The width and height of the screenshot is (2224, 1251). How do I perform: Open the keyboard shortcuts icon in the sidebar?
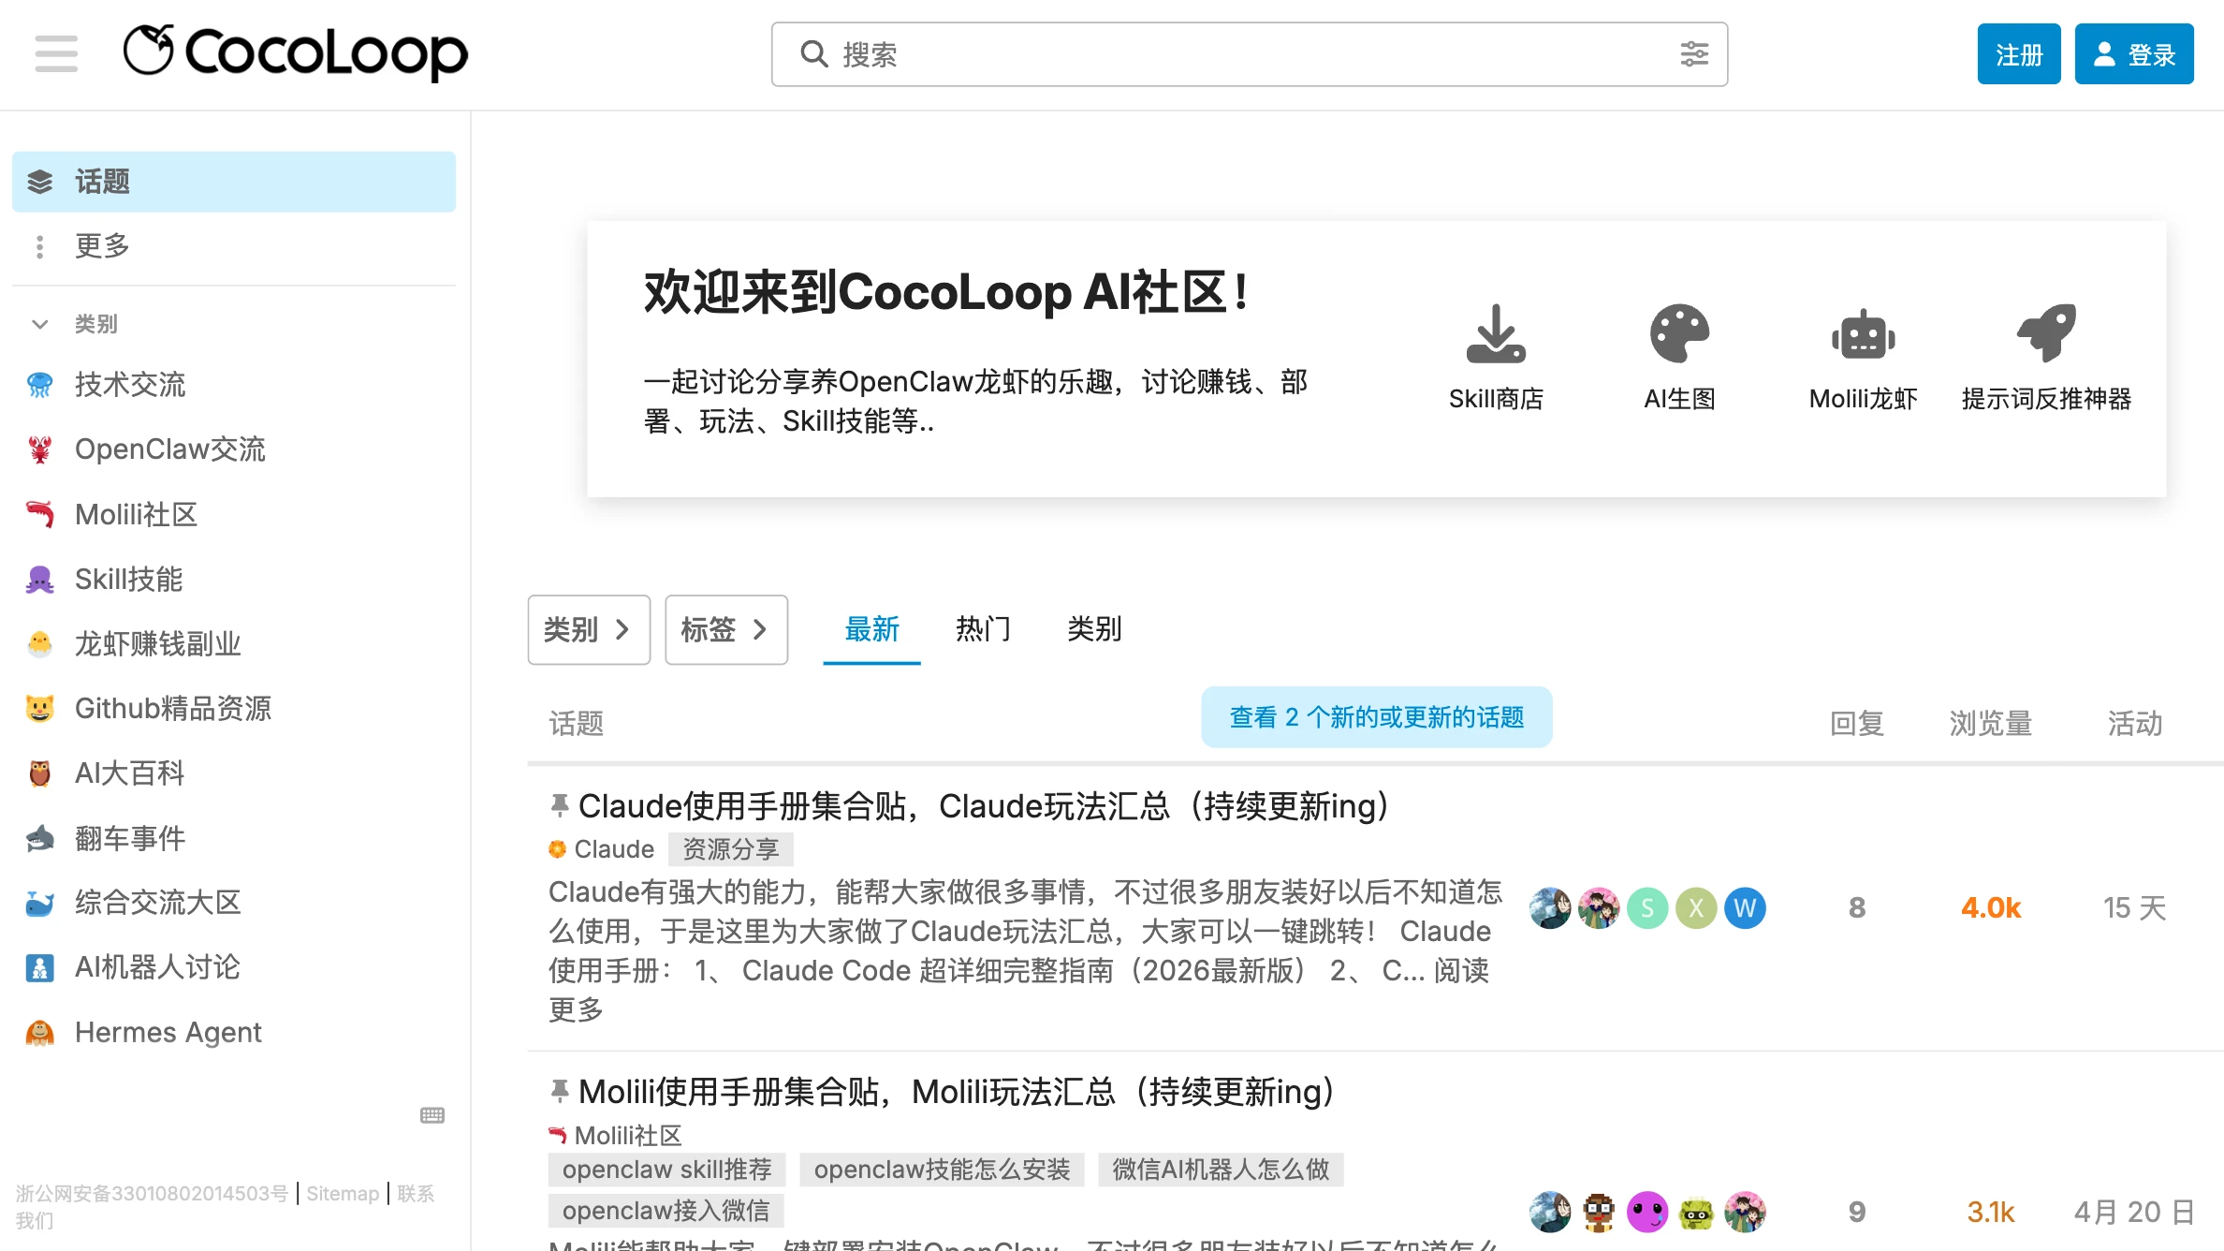[432, 1115]
